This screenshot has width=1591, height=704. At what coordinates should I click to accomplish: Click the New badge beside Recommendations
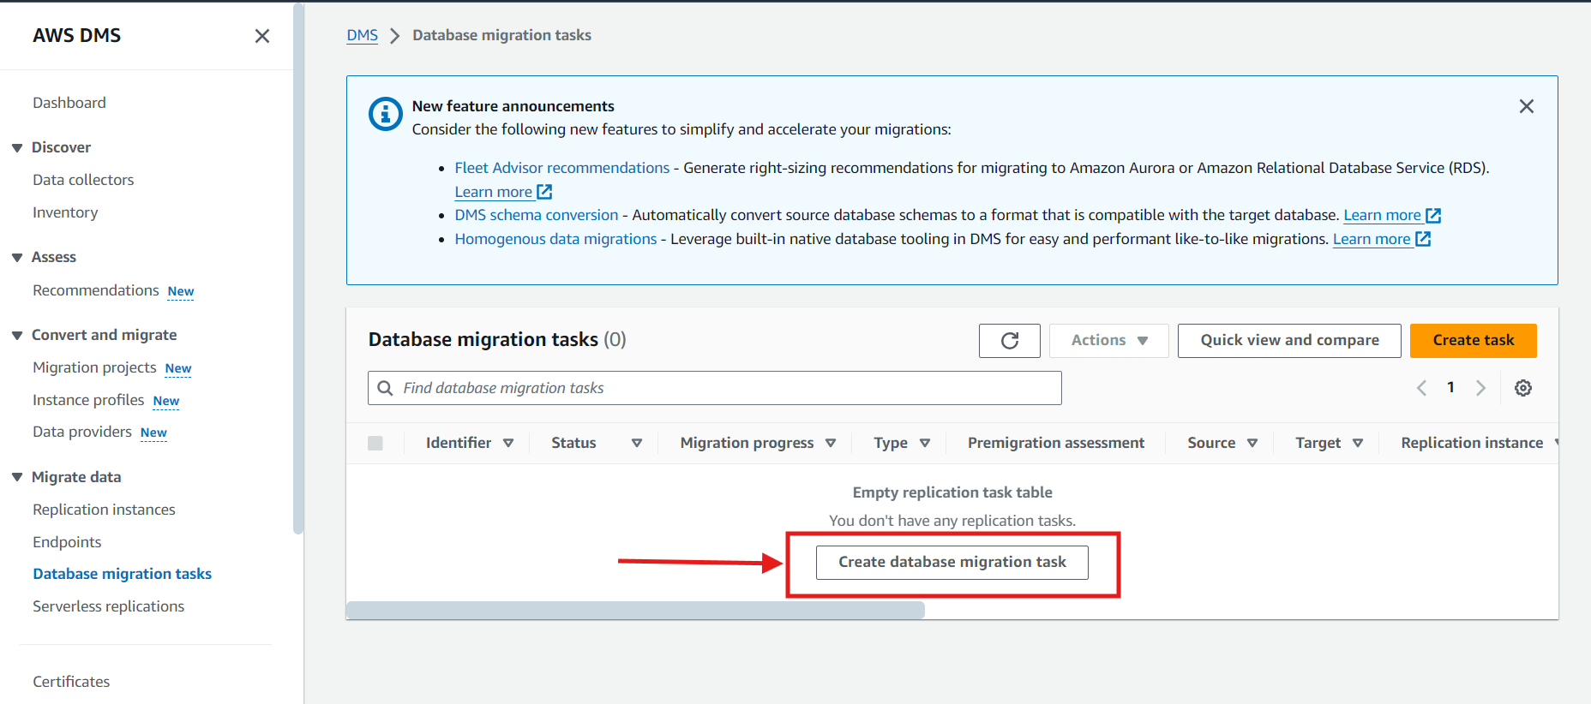click(x=181, y=291)
